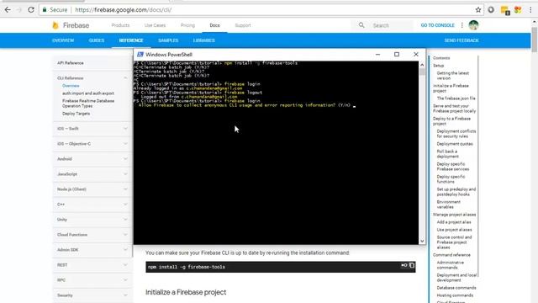The width and height of the screenshot is (538, 303).
Task: Expand iOS — Objective-C section
Action: (92, 144)
